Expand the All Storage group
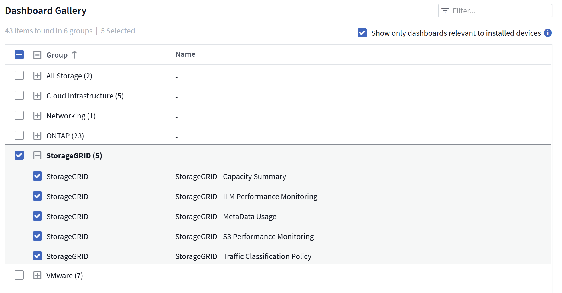Viewport: 562px width, 293px height. click(37, 76)
